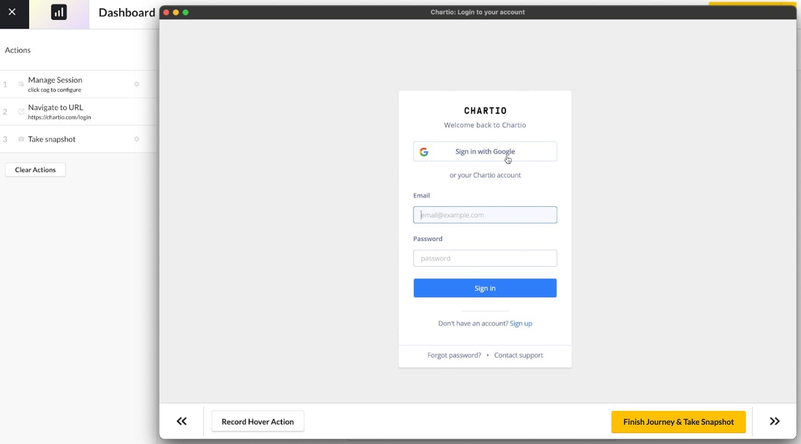Click the double left arrow back button

pos(182,421)
